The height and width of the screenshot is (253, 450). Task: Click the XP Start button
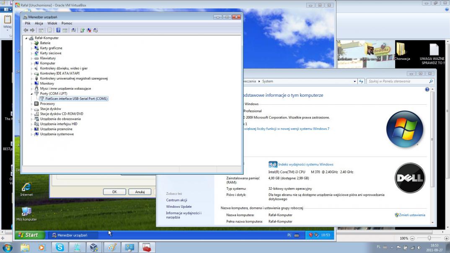pos(30,235)
